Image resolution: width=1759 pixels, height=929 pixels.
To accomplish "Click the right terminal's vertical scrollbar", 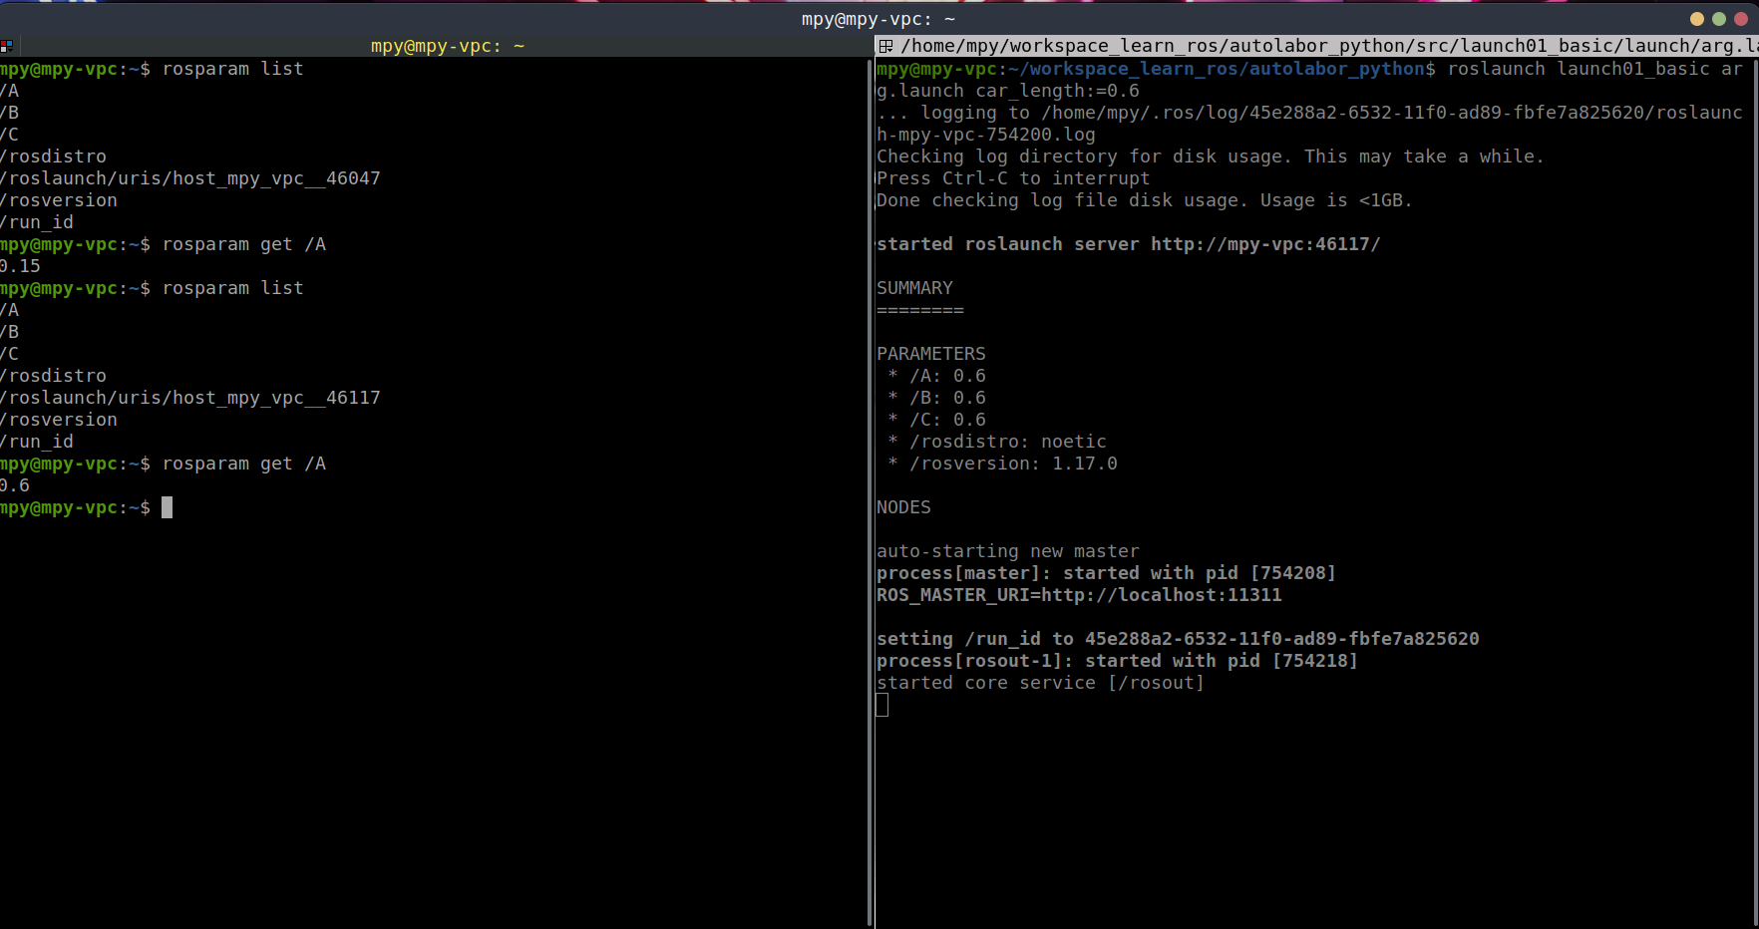I will click(x=1754, y=488).
